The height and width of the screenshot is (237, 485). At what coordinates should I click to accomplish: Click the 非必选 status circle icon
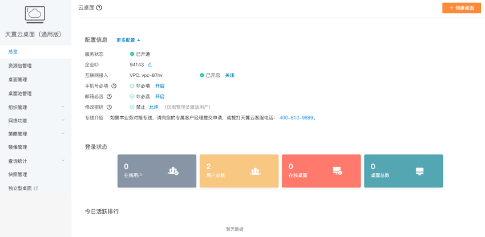coord(132,96)
